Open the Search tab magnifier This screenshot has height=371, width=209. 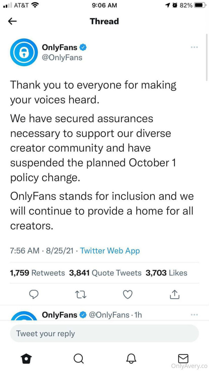coord(79,359)
